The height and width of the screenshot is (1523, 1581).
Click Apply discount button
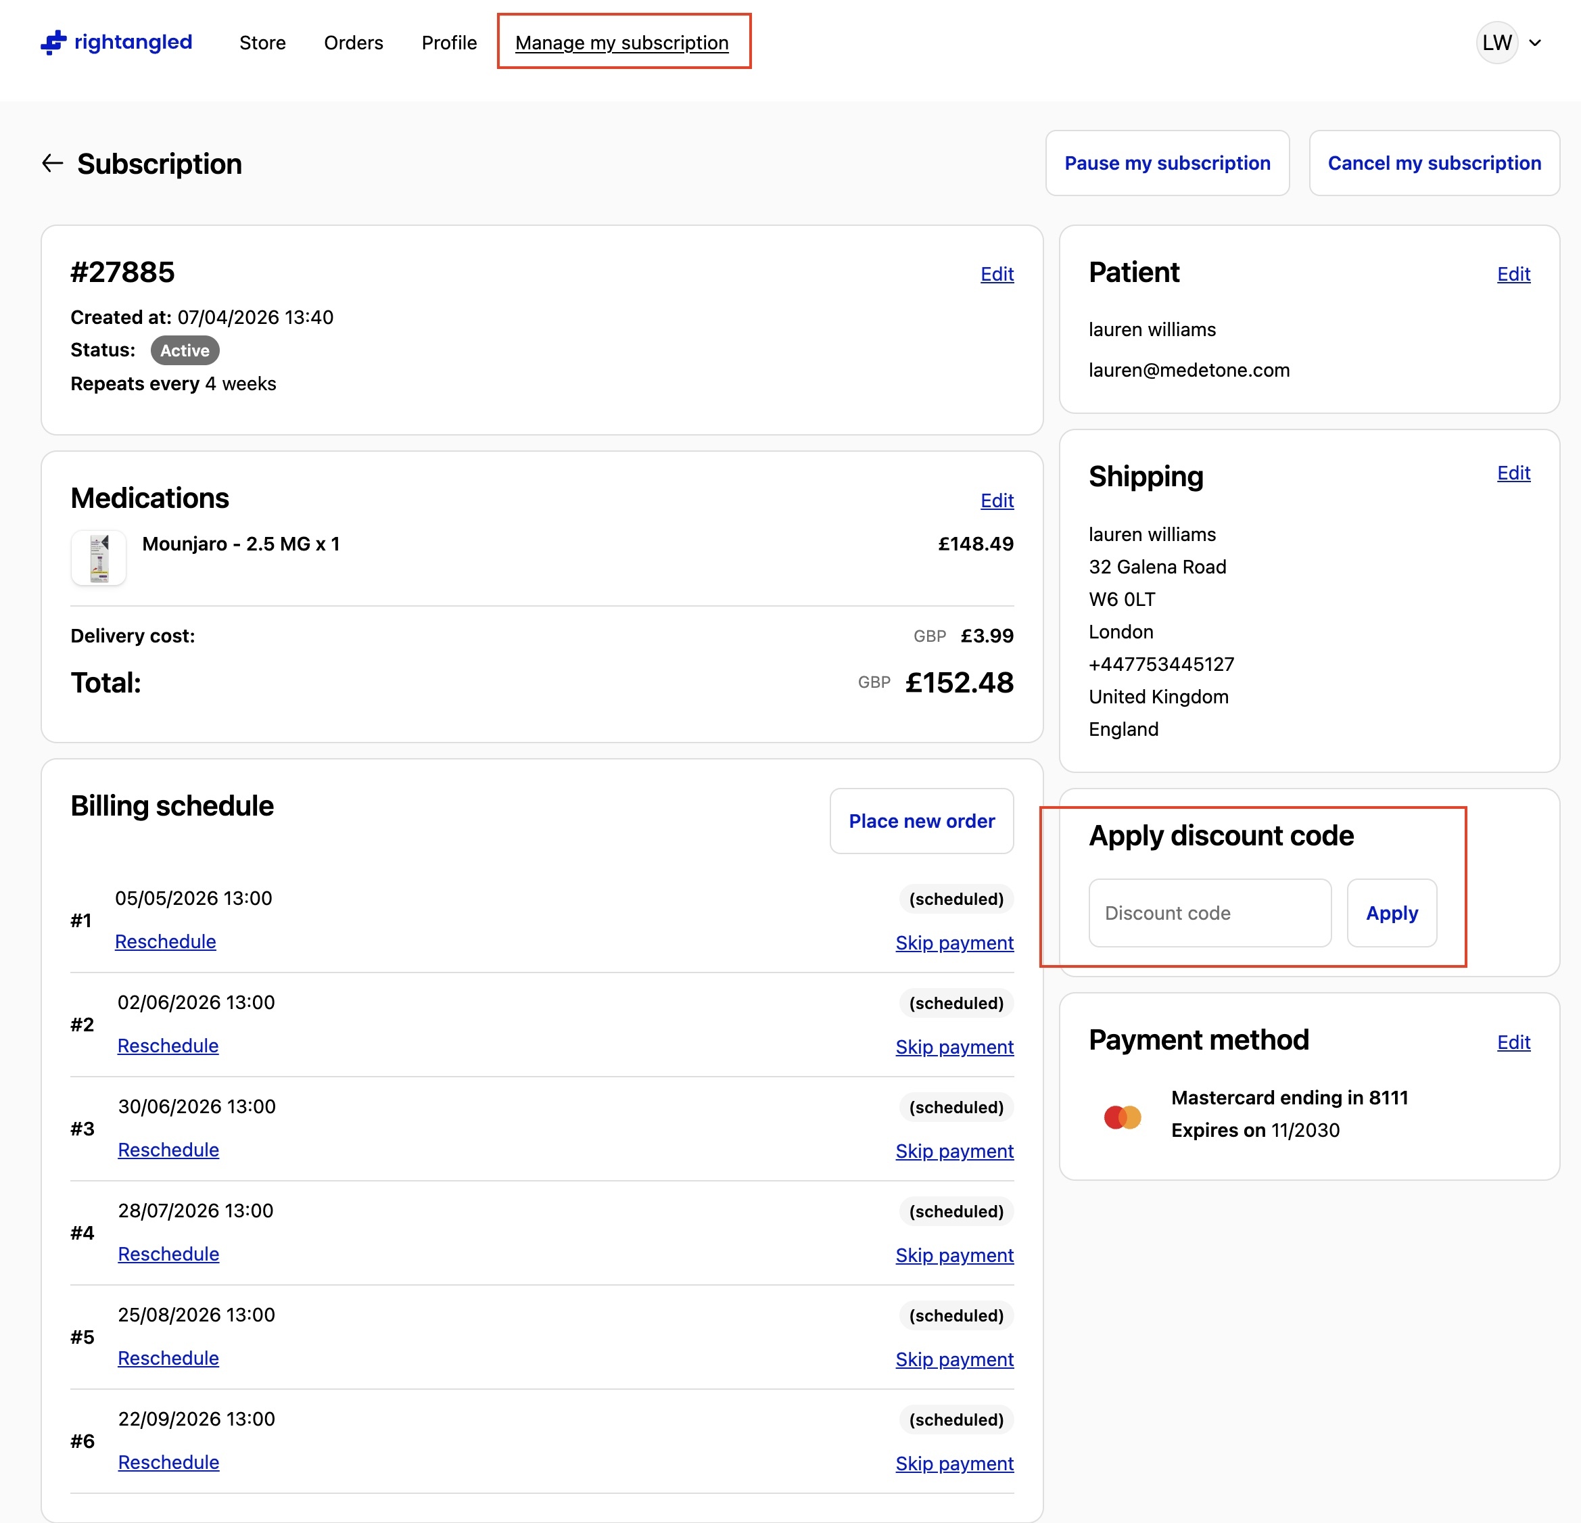pos(1392,913)
